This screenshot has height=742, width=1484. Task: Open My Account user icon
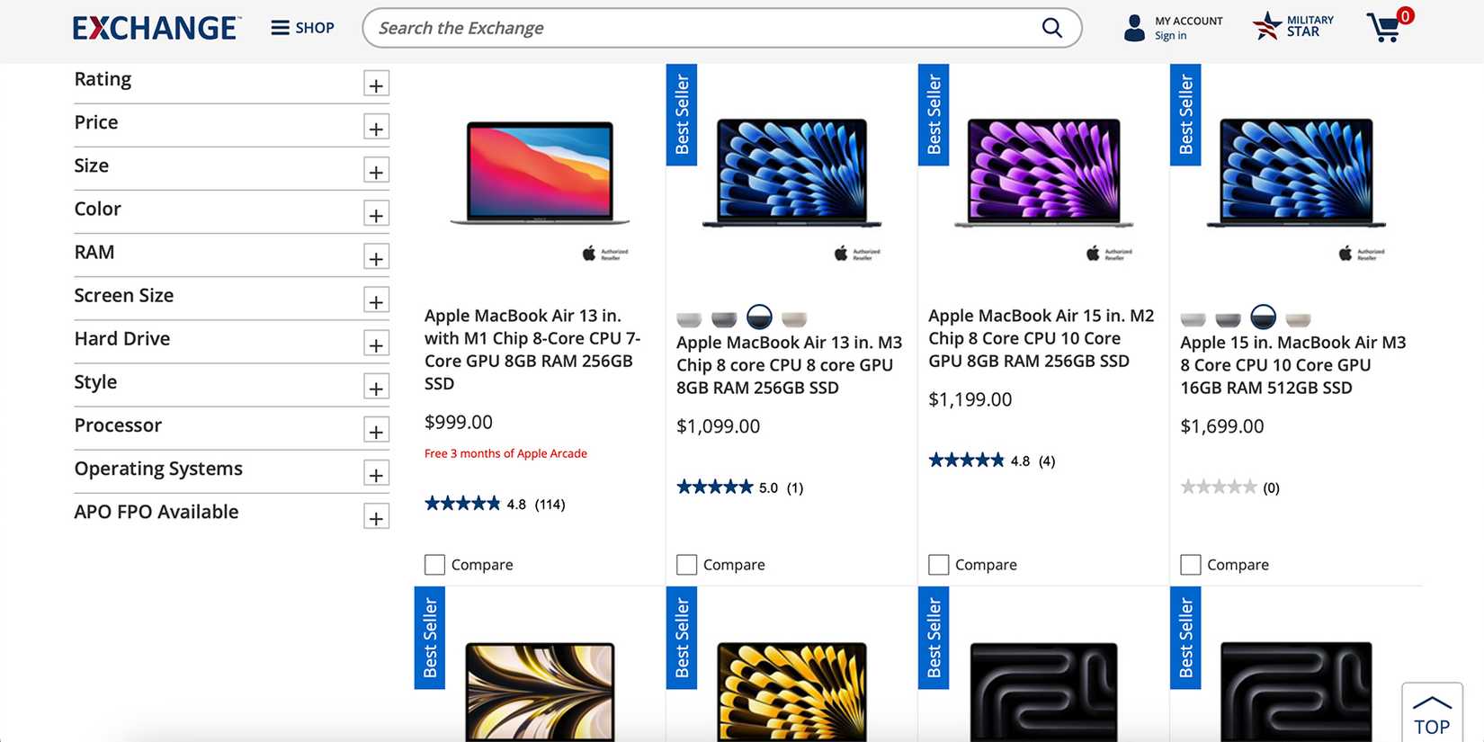[1135, 28]
